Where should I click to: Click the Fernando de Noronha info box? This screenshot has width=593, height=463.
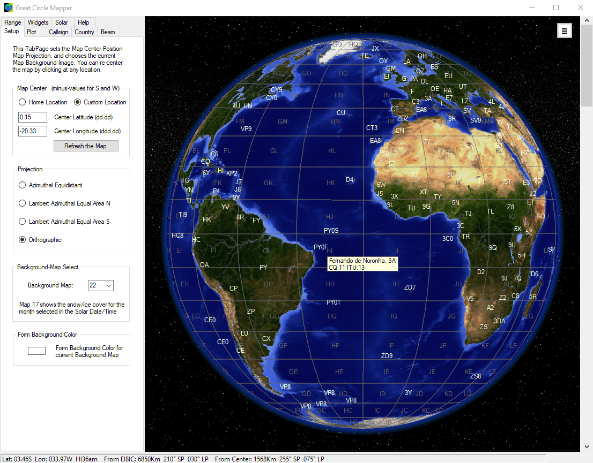point(362,264)
